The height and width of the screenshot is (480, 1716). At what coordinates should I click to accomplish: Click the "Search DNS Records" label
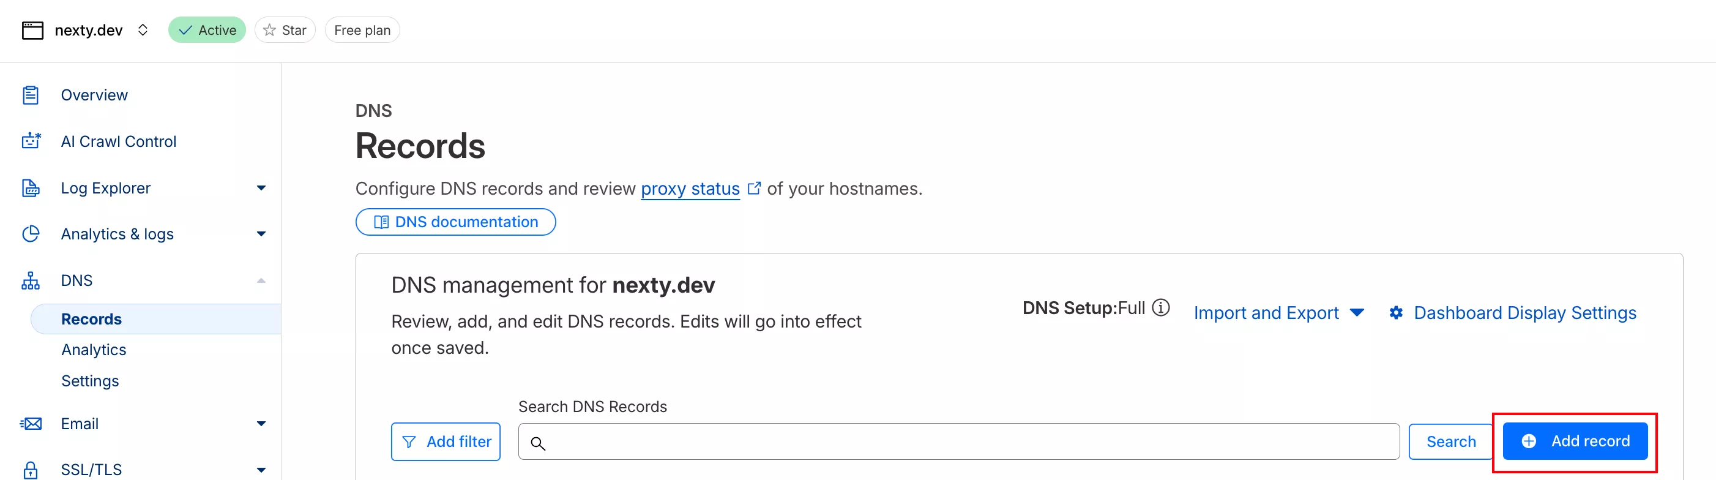[592, 407]
